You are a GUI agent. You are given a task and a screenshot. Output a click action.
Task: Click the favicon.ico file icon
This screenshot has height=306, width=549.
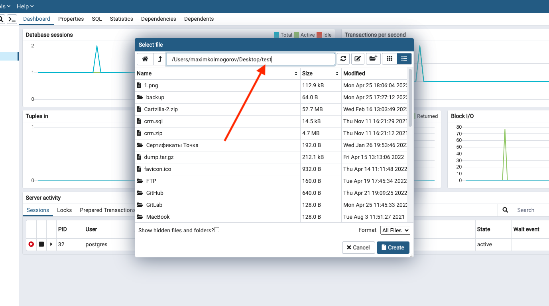click(139, 169)
